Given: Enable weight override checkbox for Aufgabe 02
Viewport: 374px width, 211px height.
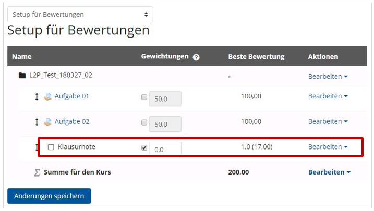Looking at the screenshot, I should coord(144,122).
